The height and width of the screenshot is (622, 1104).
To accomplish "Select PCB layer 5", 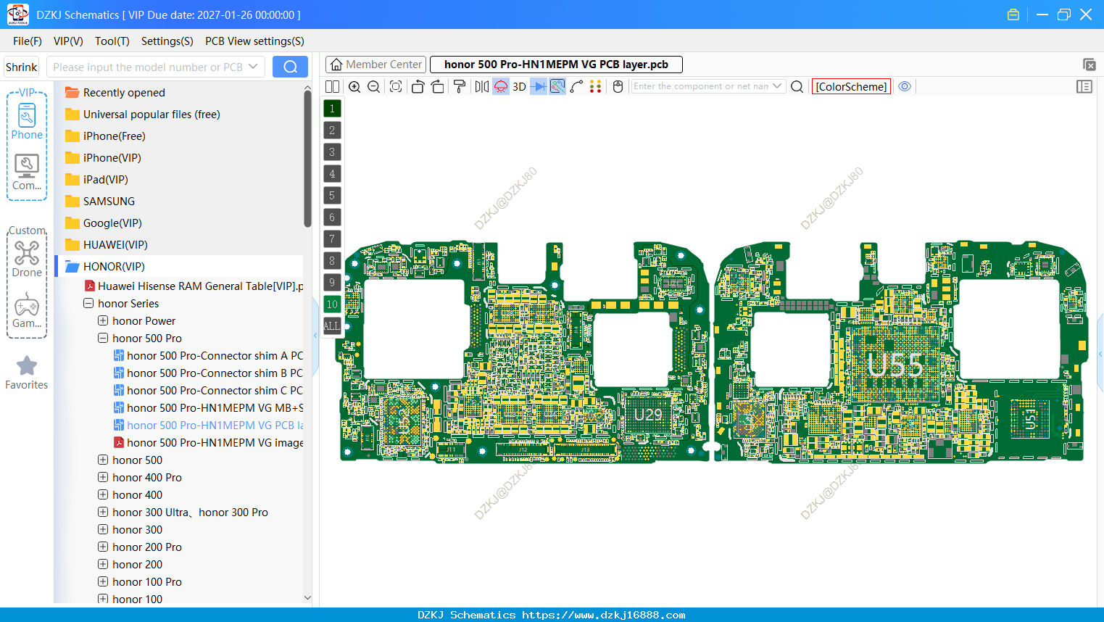I will [x=332, y=196].
